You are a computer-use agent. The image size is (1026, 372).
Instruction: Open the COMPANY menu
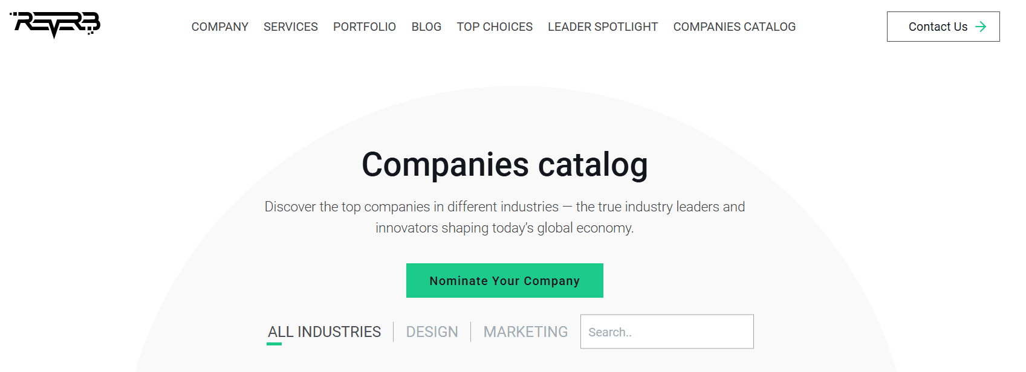[x=220, y=27]
